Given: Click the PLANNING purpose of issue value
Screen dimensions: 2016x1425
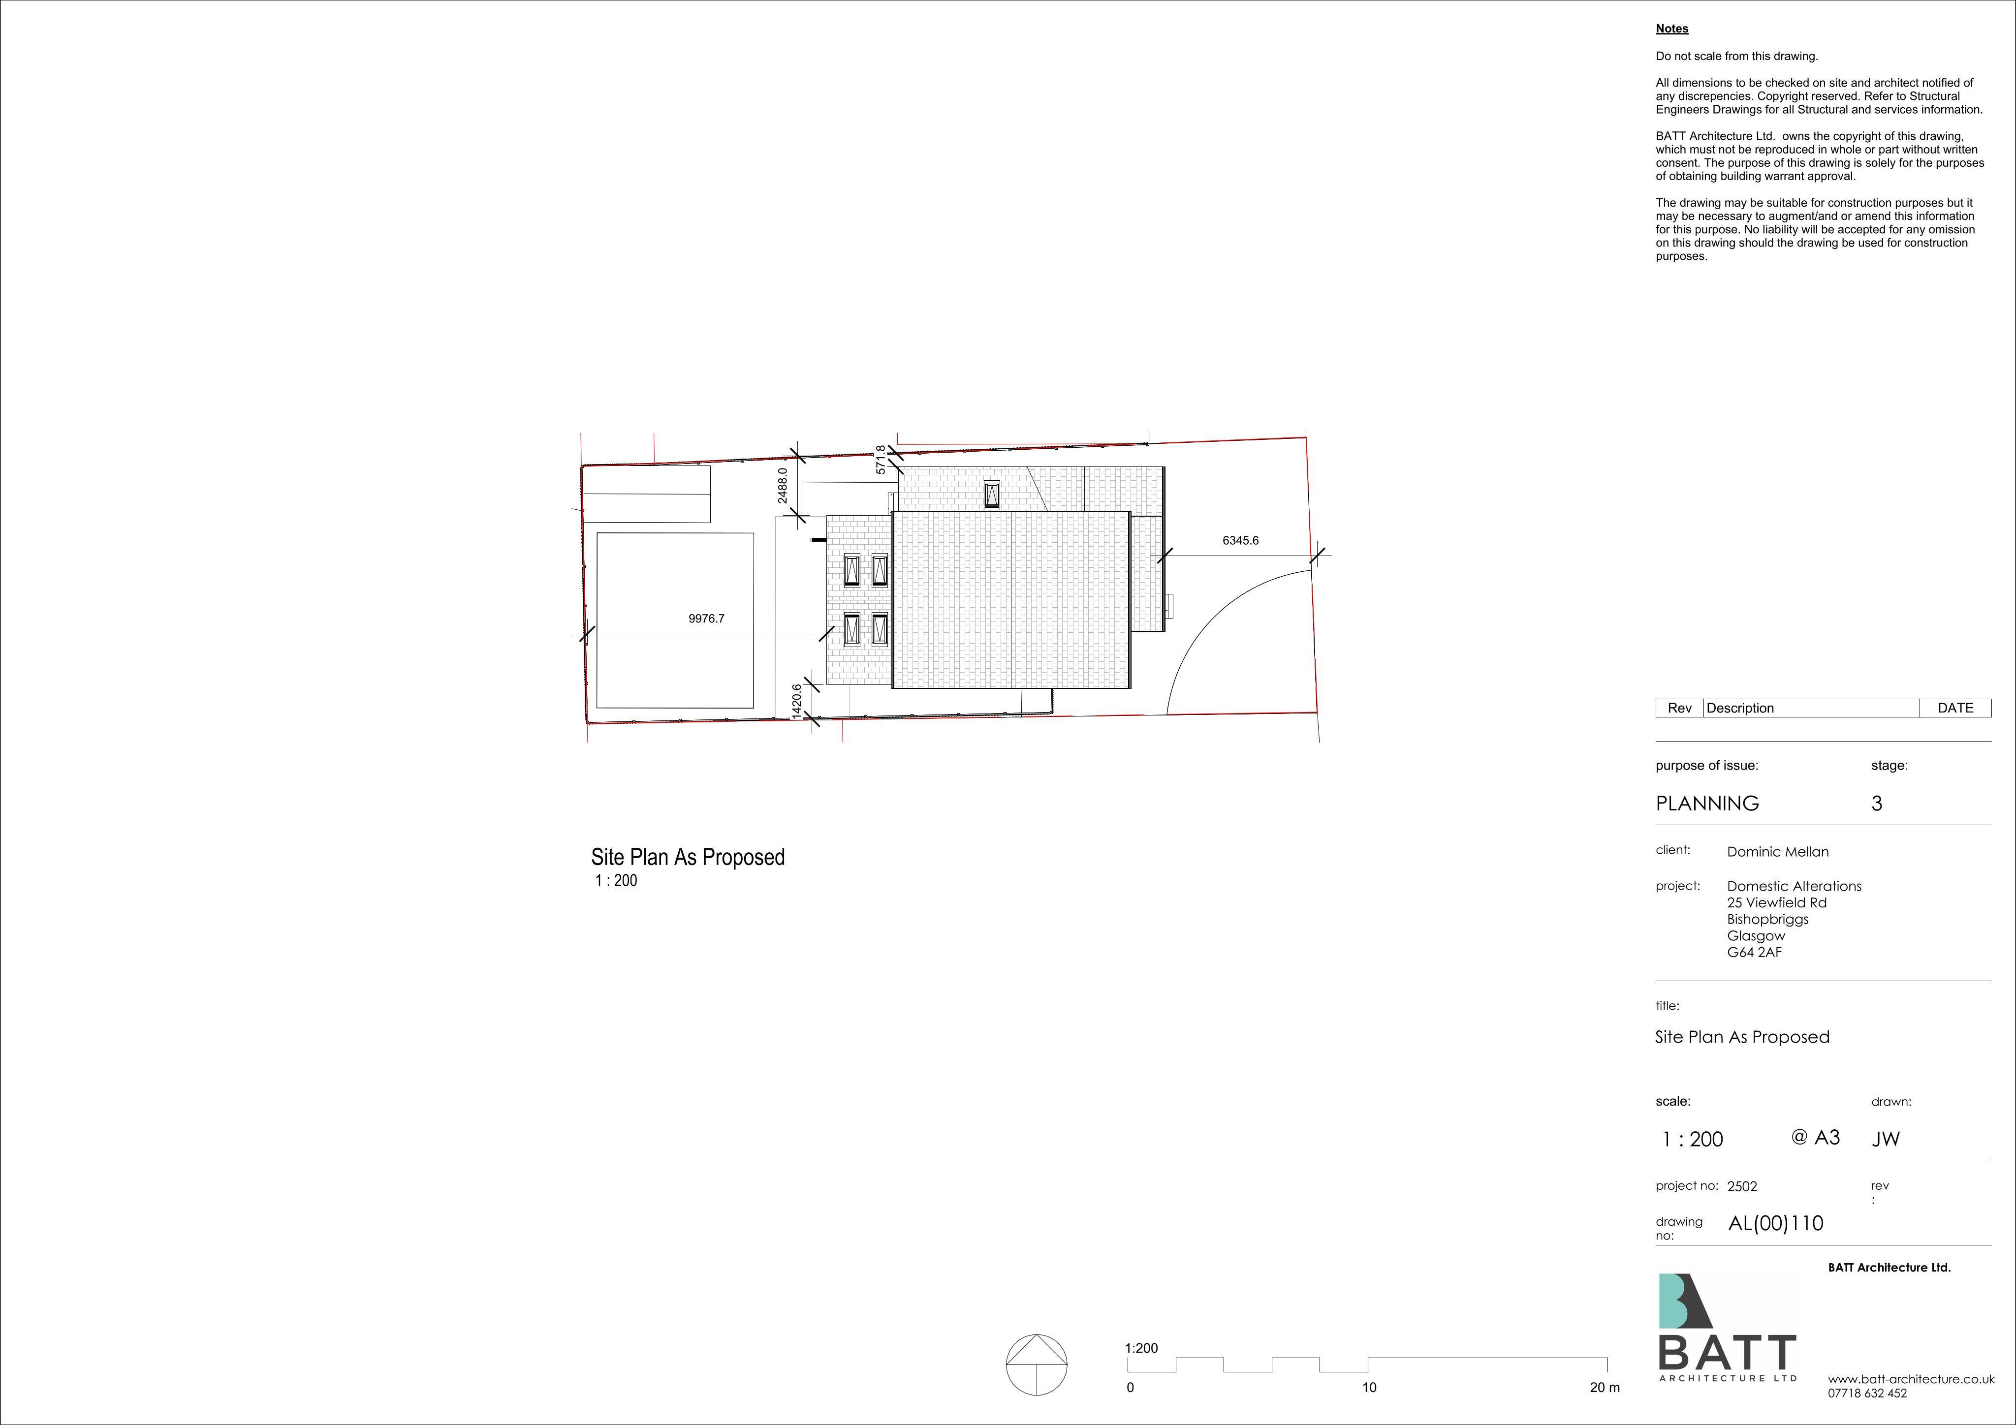Looking at the screenshot, I should pyautogui.click(x=1707, y=804).
